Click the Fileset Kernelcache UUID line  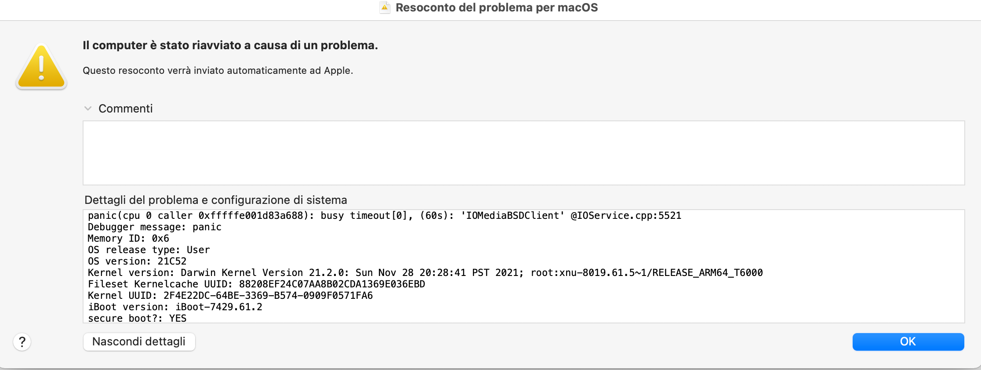pyautogui.click(x=257, y=284)
